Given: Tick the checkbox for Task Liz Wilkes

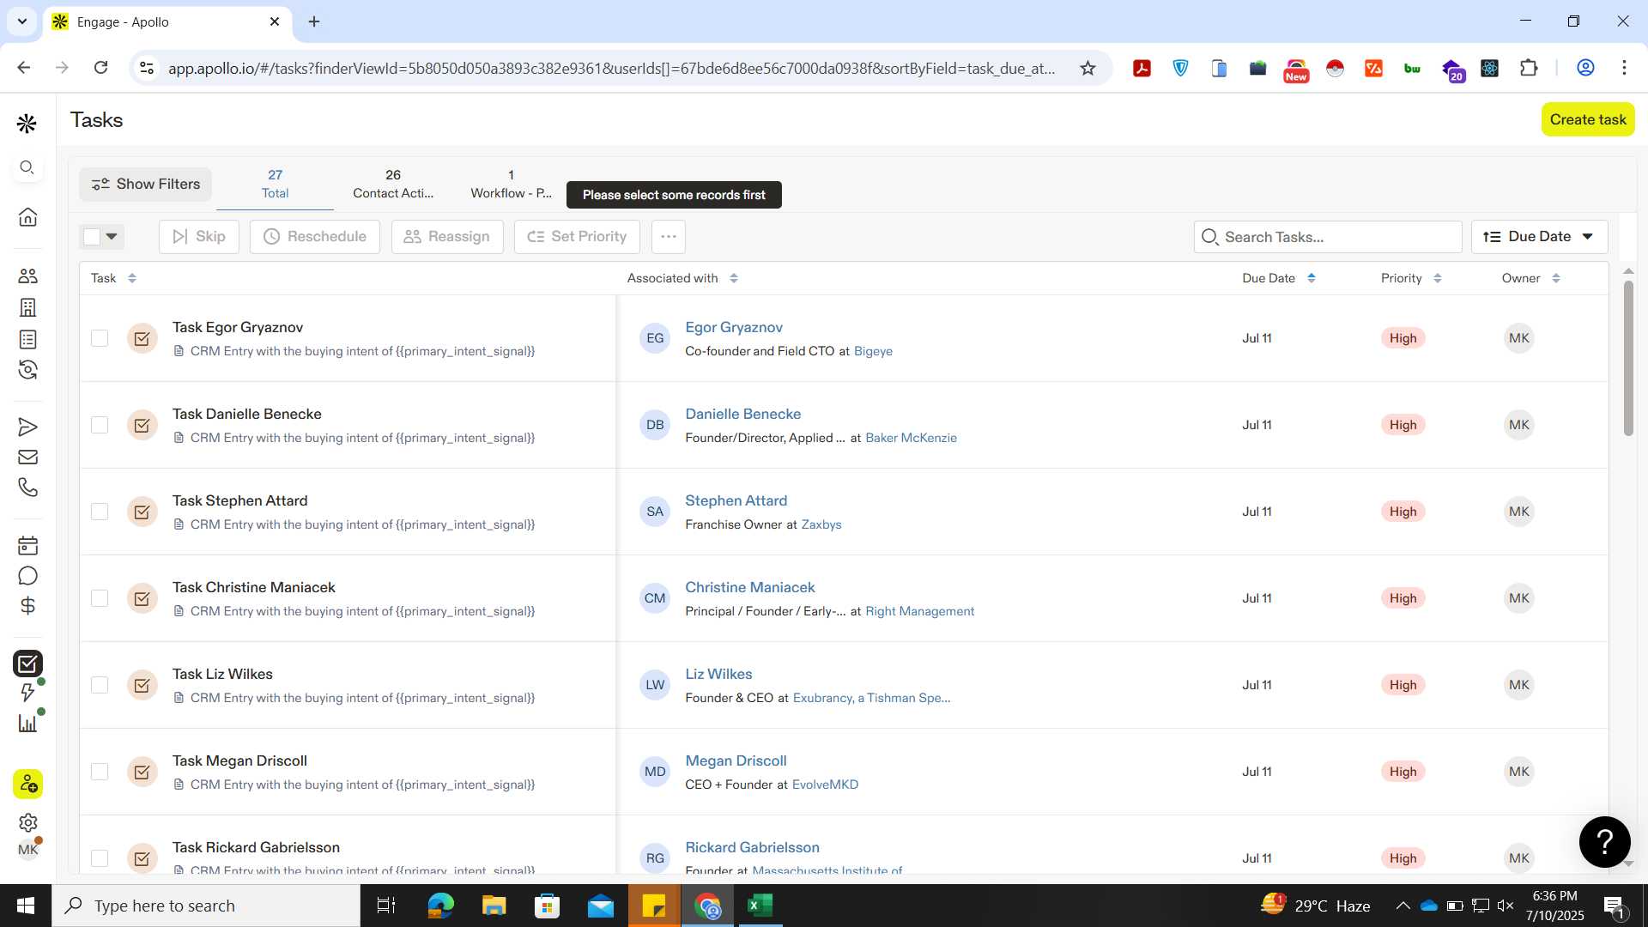Looking at the screenshot, I should tap(100, 685).
